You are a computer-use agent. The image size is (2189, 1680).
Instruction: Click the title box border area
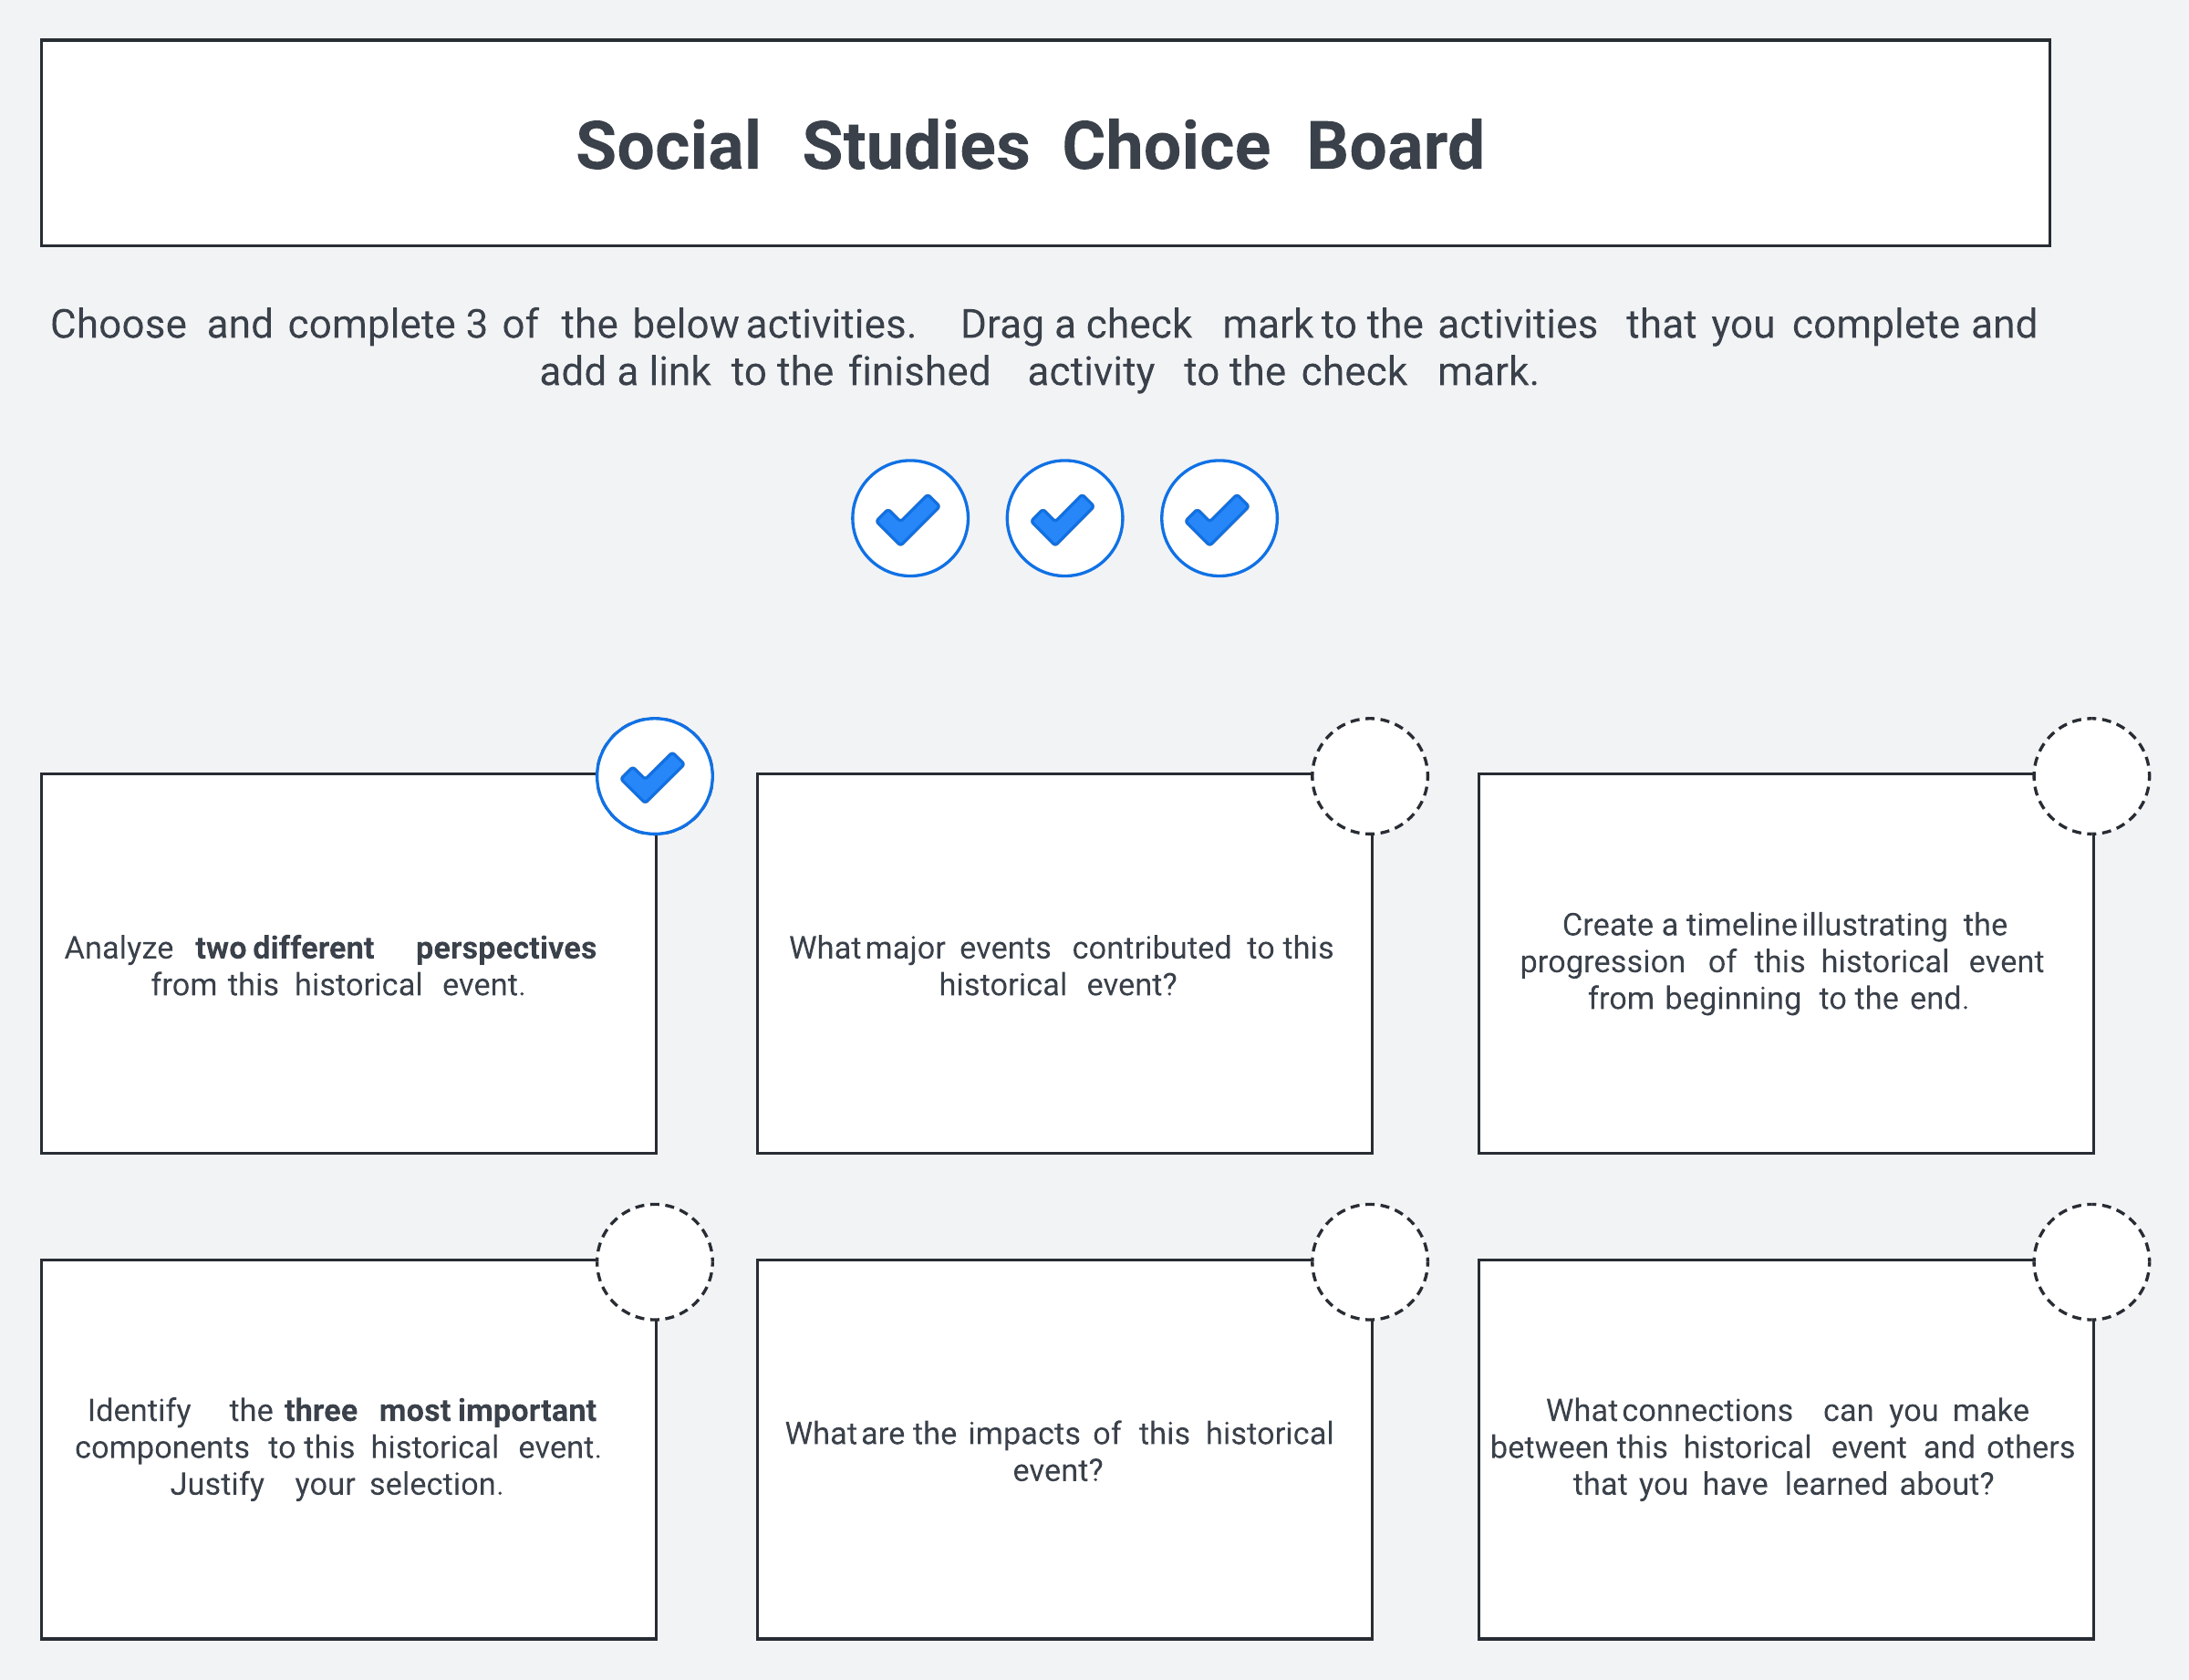(x=1045, y=41)
